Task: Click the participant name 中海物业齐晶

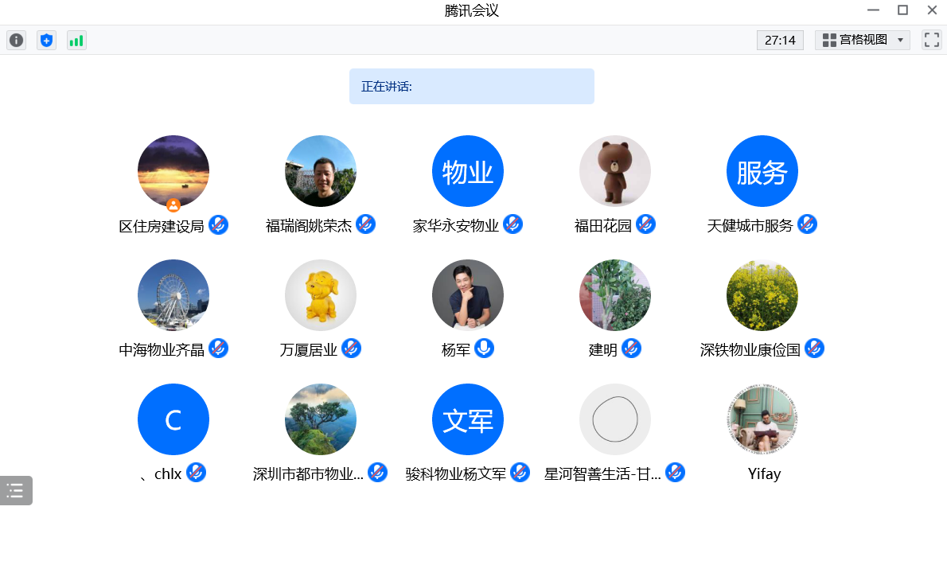Action: [162, 350]
